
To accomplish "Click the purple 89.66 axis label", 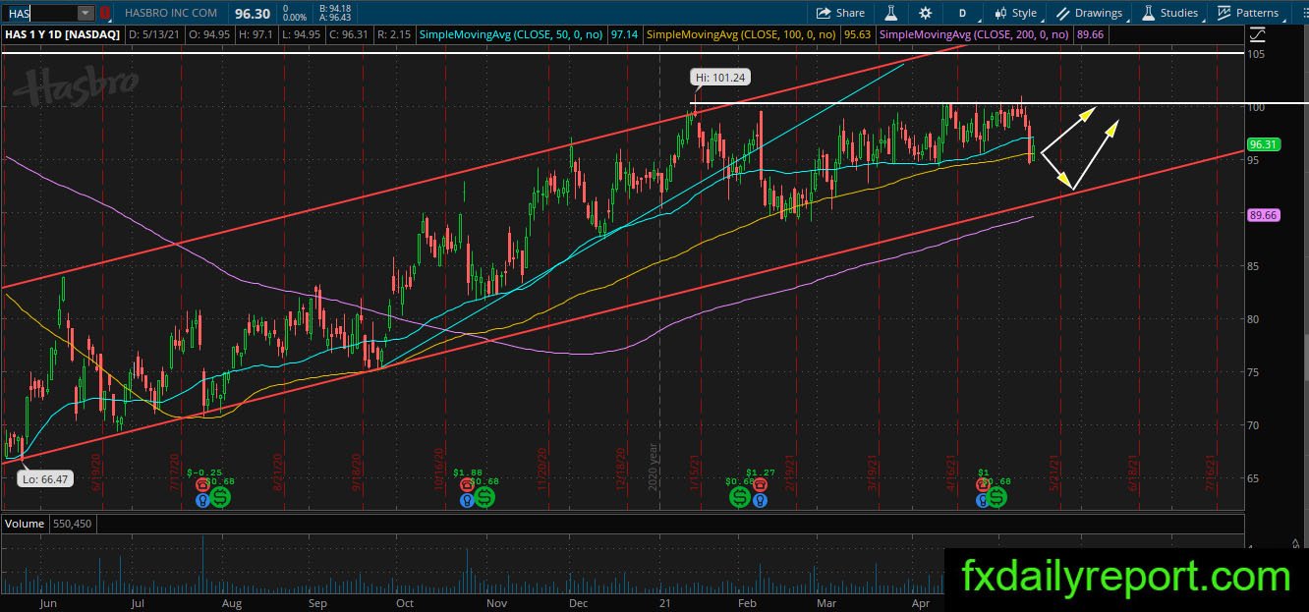I will tap(1262, 214).
